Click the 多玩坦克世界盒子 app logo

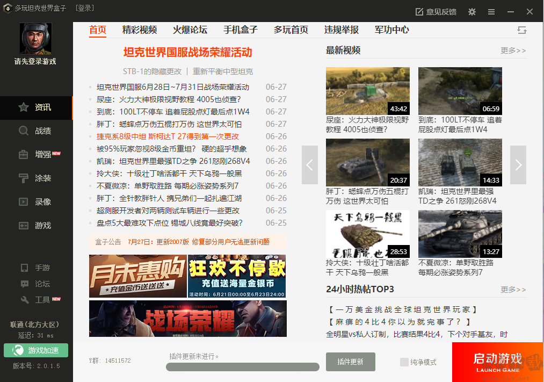(x=8, y=8)
